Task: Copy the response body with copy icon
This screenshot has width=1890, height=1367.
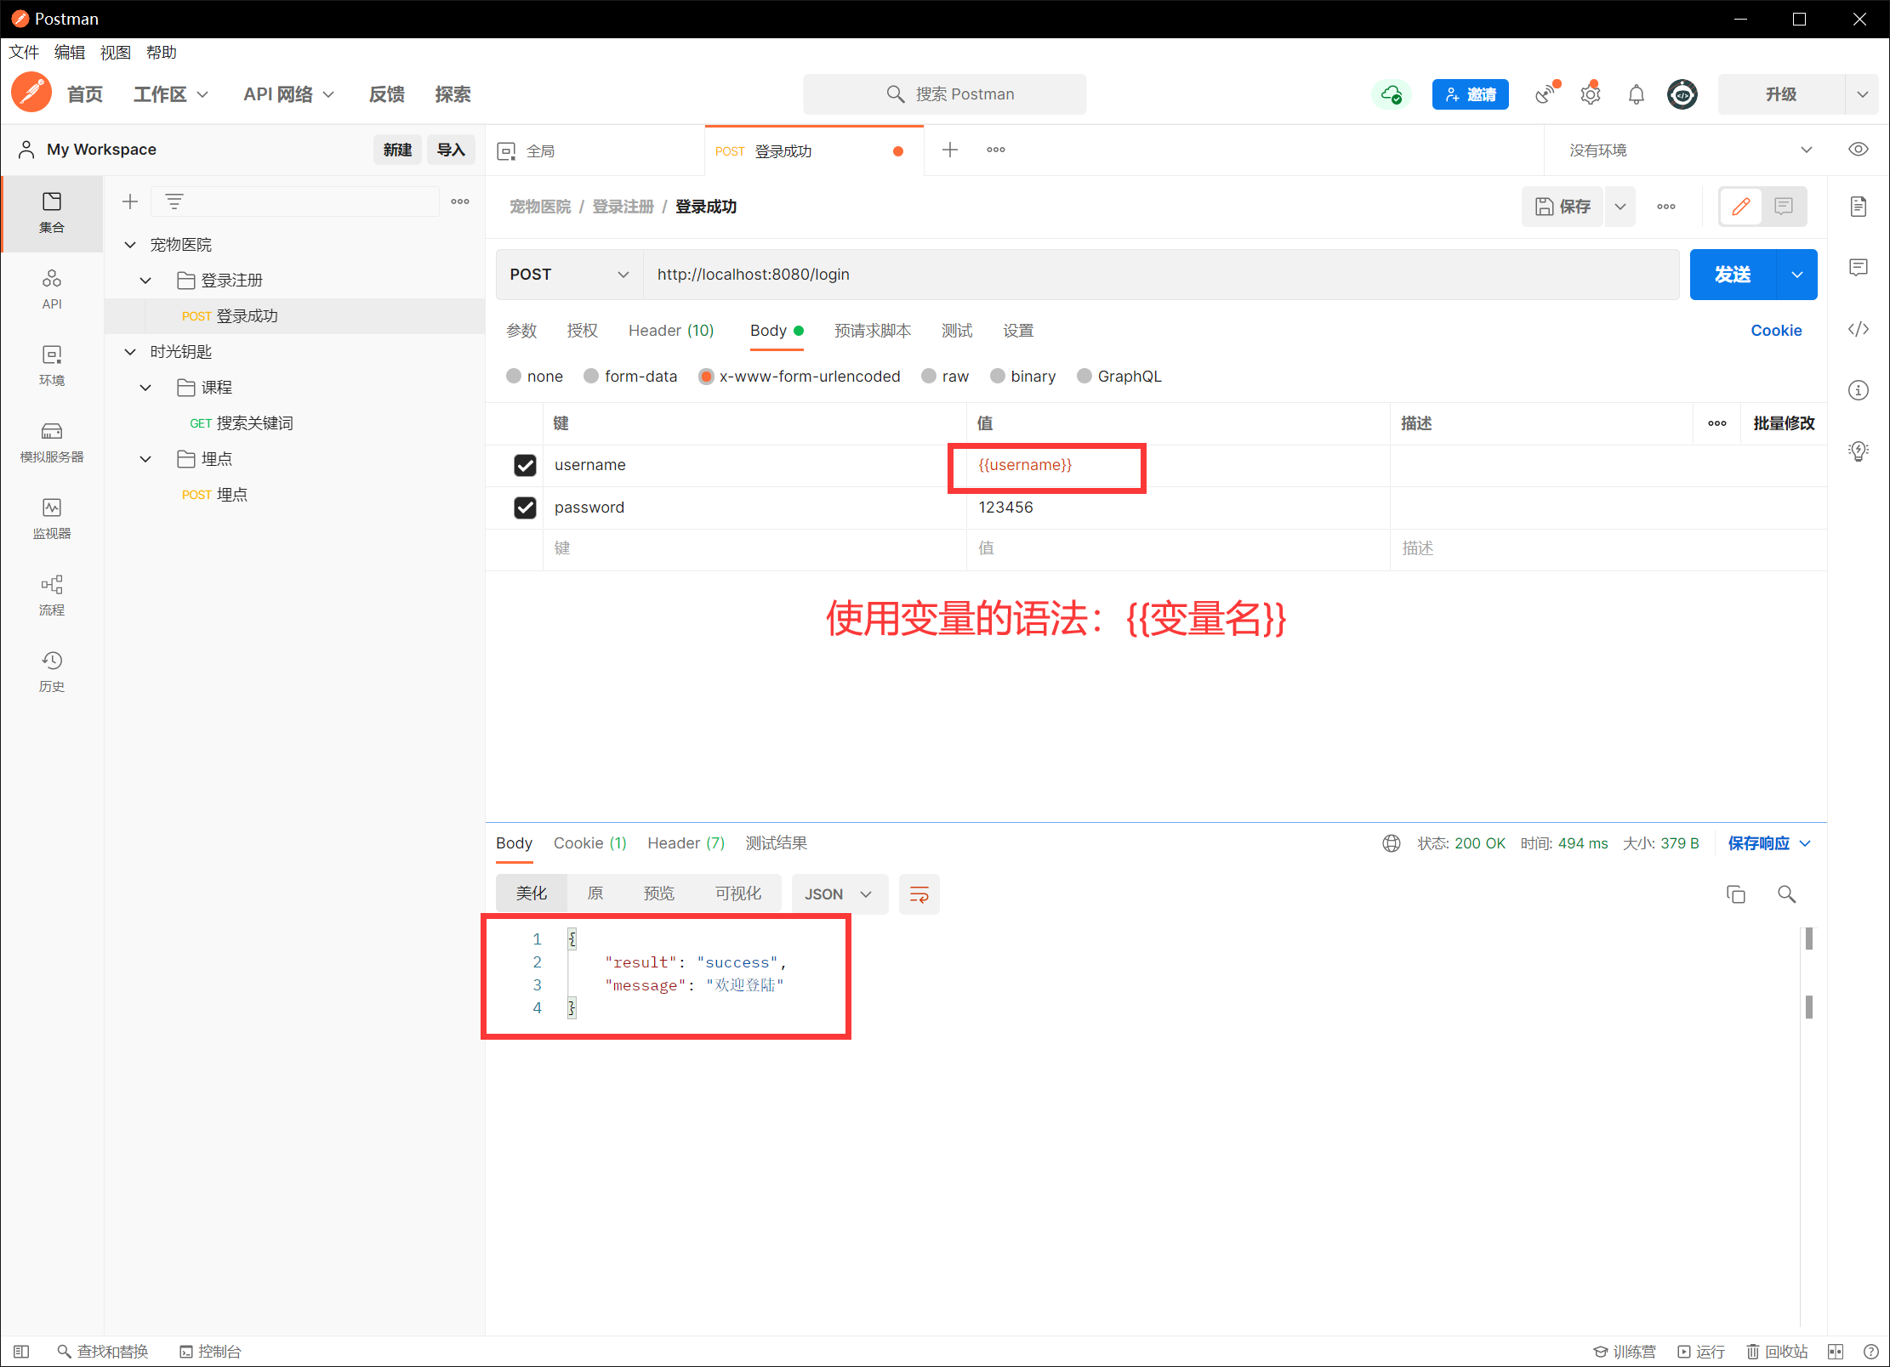Action: tap(1735, 893)
